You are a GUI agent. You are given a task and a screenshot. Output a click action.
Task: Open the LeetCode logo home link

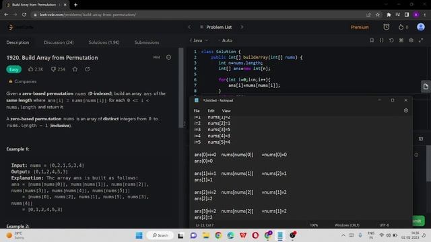[x=21, y=27]
